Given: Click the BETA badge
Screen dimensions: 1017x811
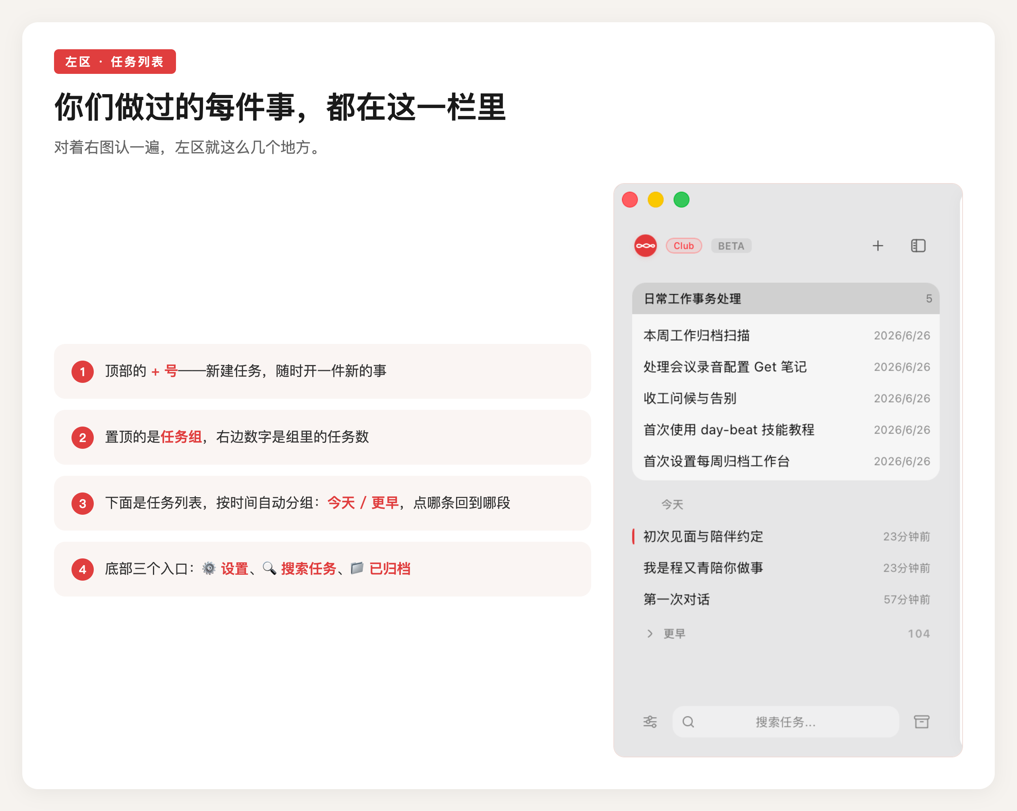Looking at the screenshot, I should point(731,246).
